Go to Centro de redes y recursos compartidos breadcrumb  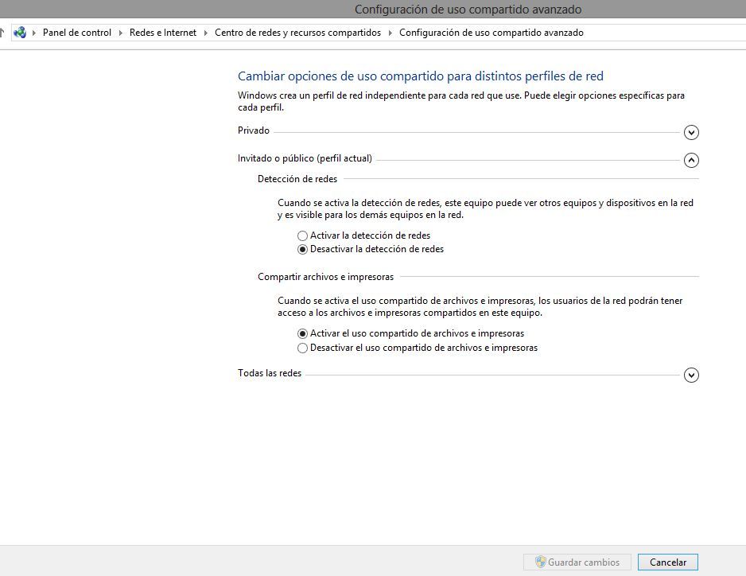tap(297, 33)
